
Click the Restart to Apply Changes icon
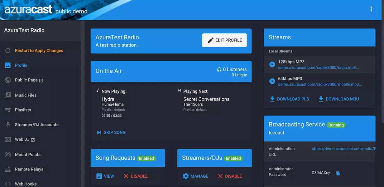(8, 51)
